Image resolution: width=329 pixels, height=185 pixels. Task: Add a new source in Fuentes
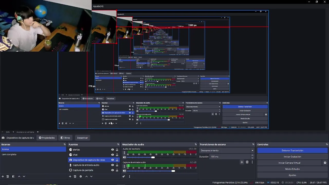pyautogui.click(x=70, y=177)
